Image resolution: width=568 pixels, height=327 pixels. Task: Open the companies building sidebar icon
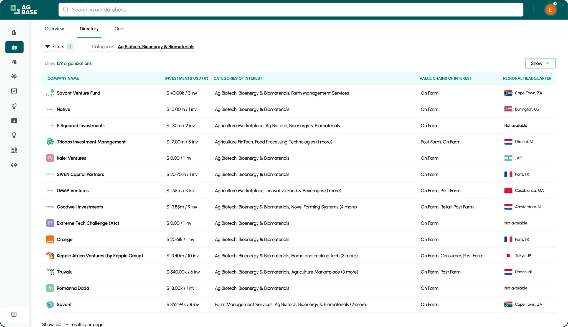tap(14, 33)
